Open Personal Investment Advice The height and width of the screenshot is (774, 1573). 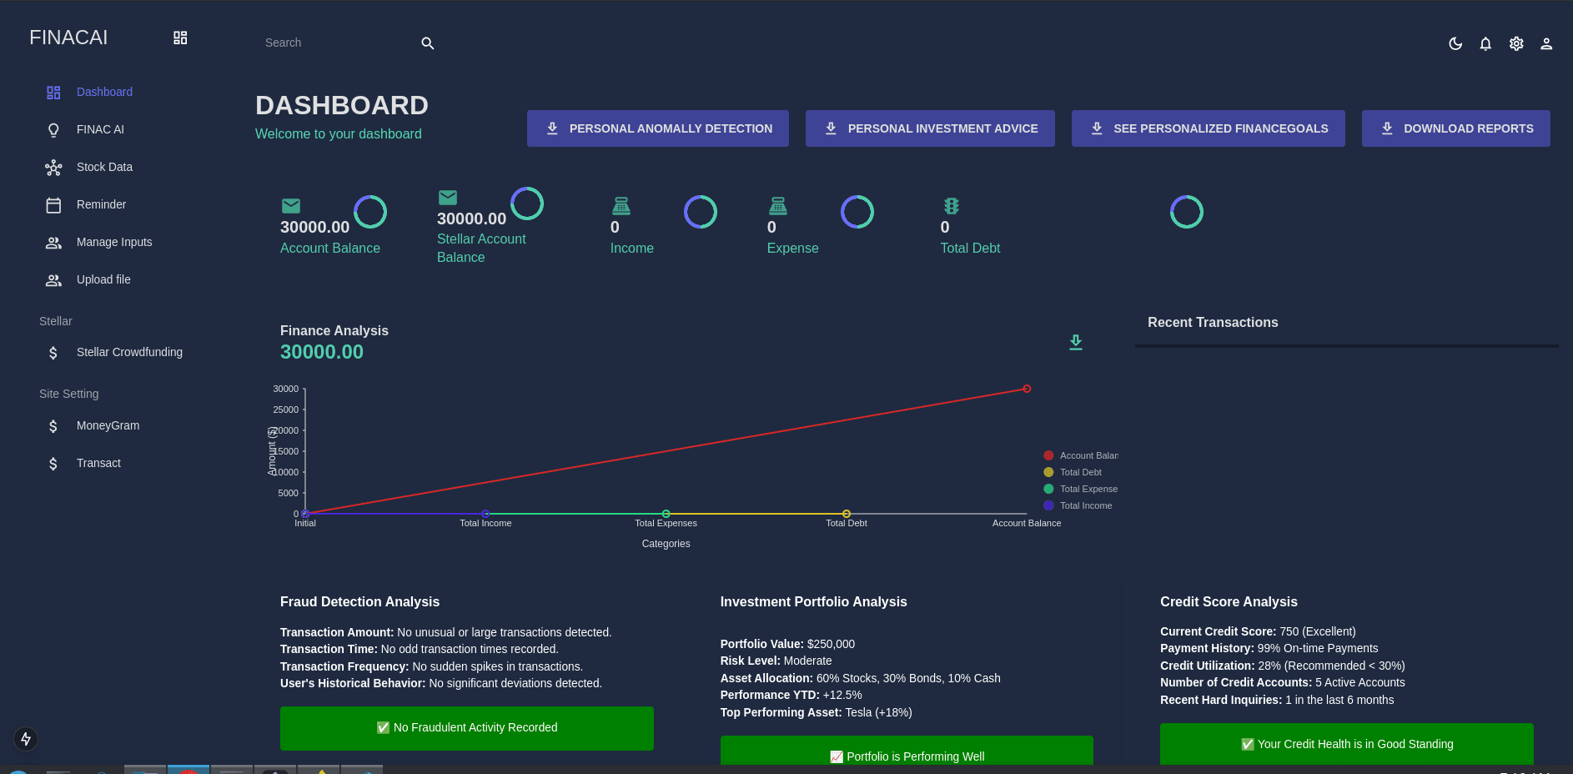(929, 128)
